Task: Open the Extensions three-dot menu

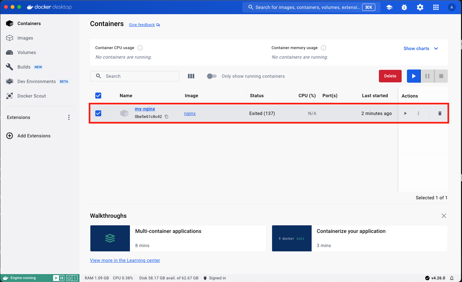Action: [69, 117]
